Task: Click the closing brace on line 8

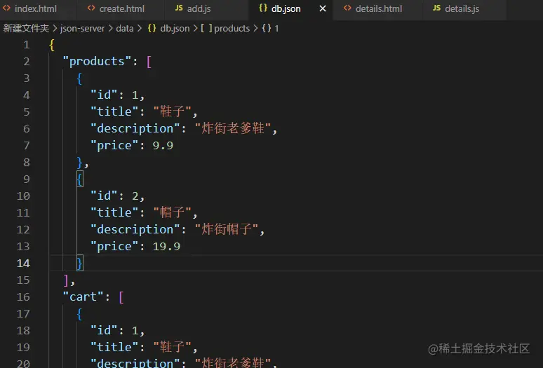Action: click(80, 163)
